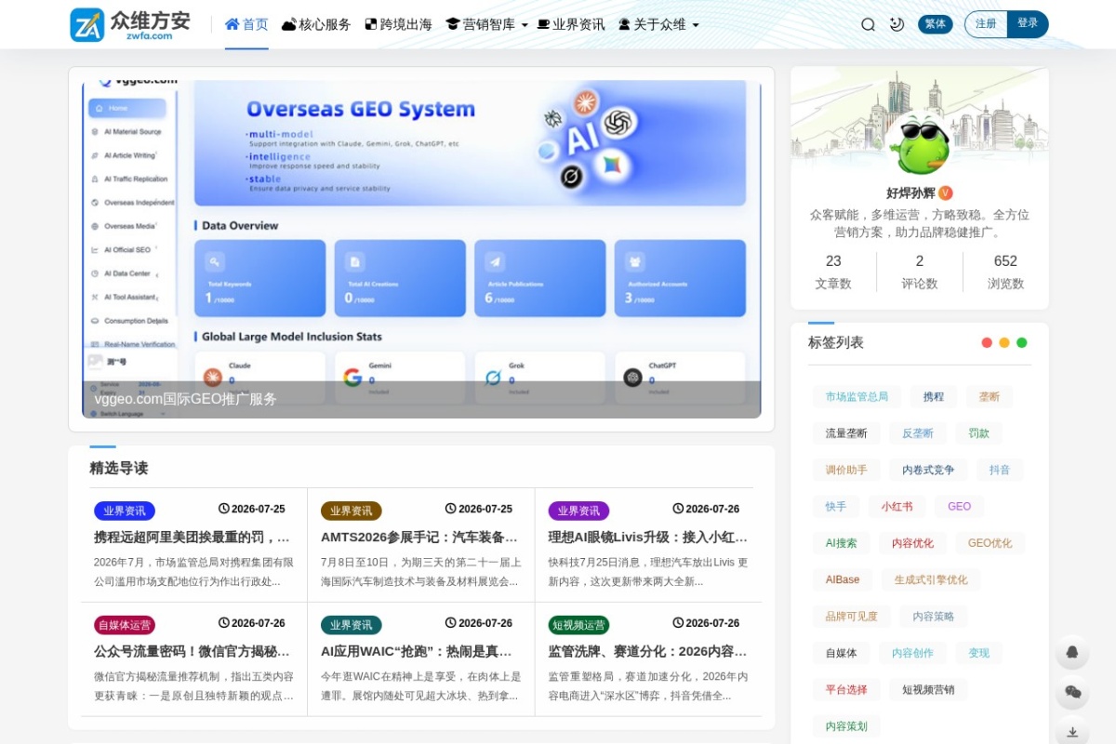
Task: Select the 内容策划 tag
Action: [x=846, y=726]
